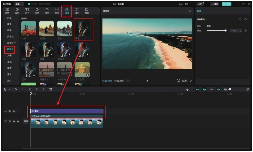The height and width of the screenshot is (152, 253).
Task: Click the 审阅 review button
Action: 214,4
